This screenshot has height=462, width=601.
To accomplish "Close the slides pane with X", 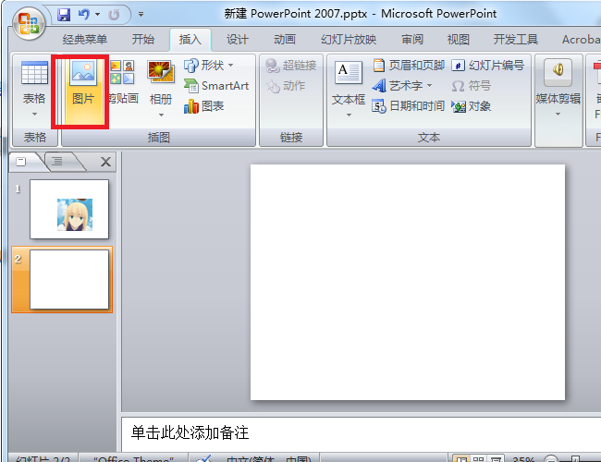I will pos(105,162).
